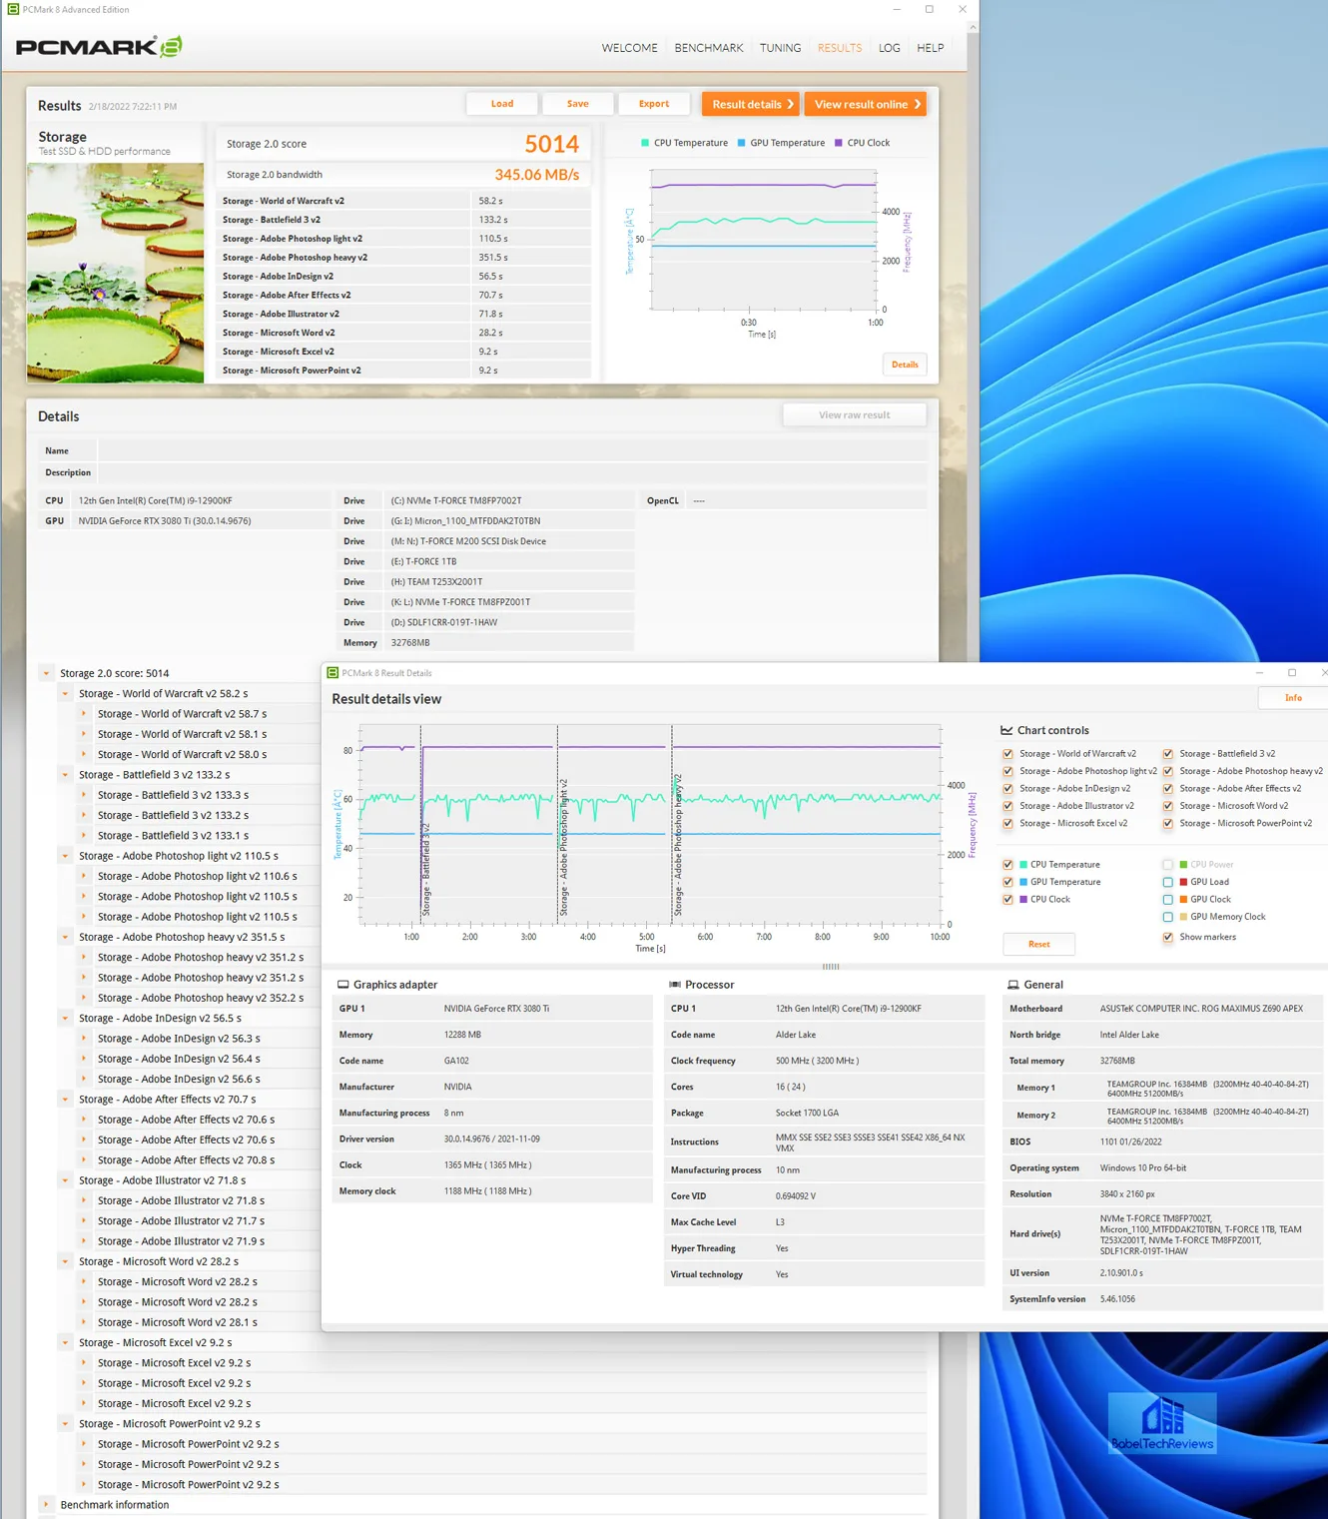Image resolution: width=1328 pixels, height=1519 pixels.
Task: Close the PCMark 8 main window
Action: (962, 9)
